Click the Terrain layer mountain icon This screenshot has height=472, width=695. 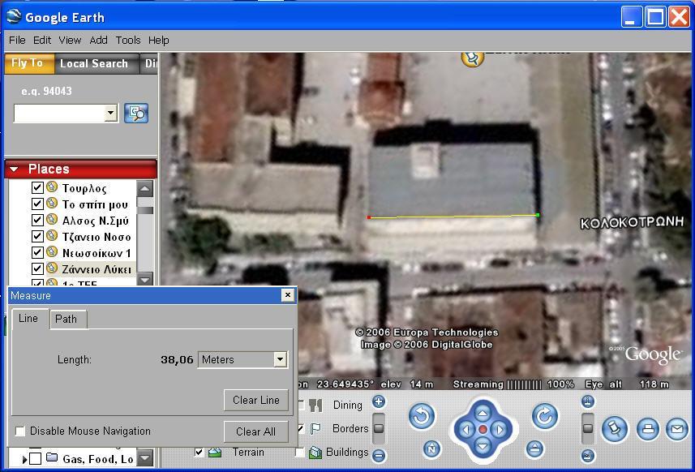(215, 453)
